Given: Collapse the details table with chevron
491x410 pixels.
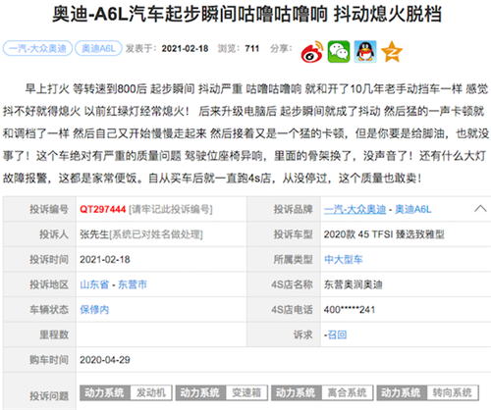Looking at the screenshot, I should point(480,209).
